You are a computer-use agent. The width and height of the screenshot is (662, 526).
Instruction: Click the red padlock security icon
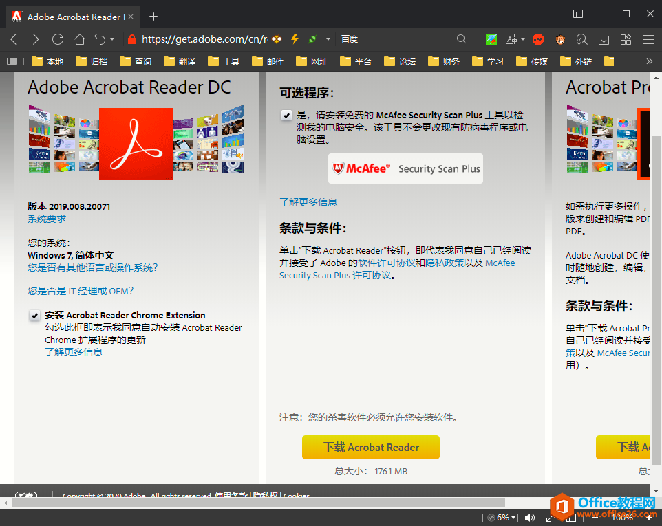point(132,39)
